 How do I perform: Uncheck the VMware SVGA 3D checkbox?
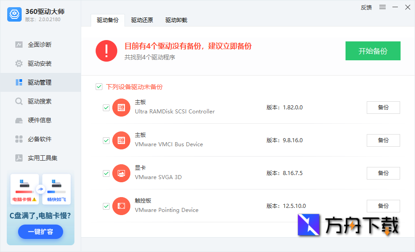point(106,173)
